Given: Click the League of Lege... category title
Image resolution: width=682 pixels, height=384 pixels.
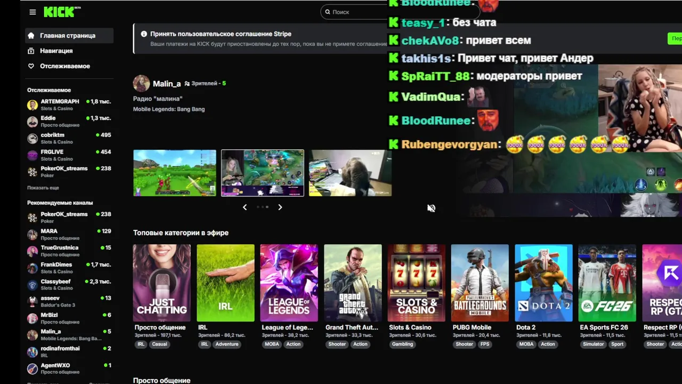Looking at the screenshot, I should pyautogui.click(x=288, y=327).
